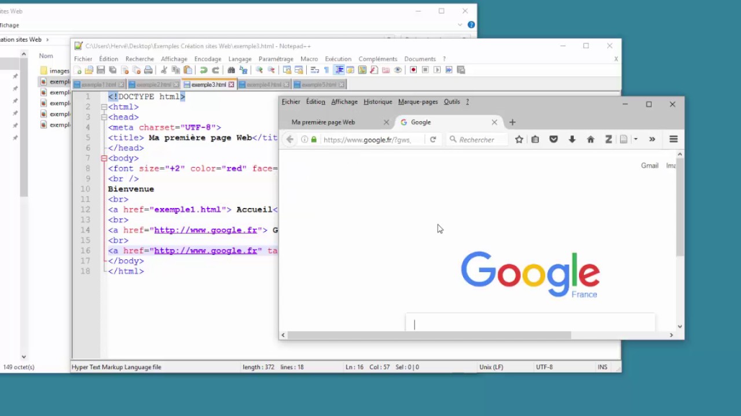Open Firefox Downloads arrow icon

coord(572,139)
